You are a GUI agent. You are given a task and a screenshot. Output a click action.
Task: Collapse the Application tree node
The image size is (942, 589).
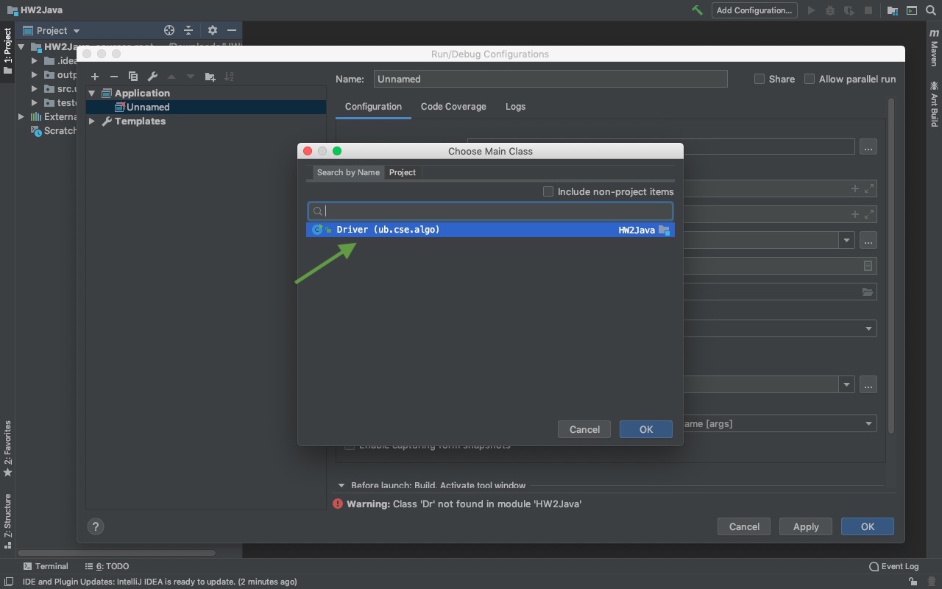pyautogui.click(x=92, y=94)
